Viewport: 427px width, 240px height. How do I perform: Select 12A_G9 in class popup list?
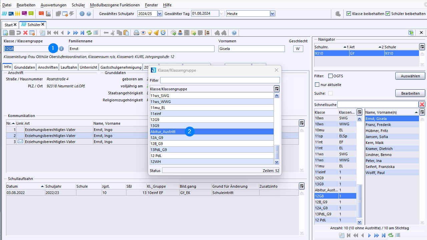coord(211,138)
